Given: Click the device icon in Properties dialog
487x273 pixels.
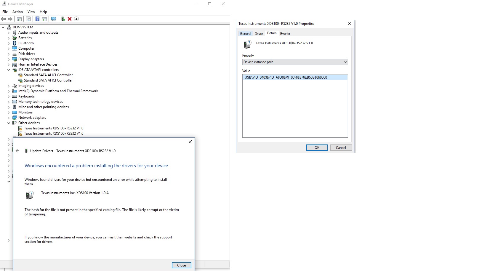Looking at the screenshot, I should pyautogui.click(x=247, y=44).
